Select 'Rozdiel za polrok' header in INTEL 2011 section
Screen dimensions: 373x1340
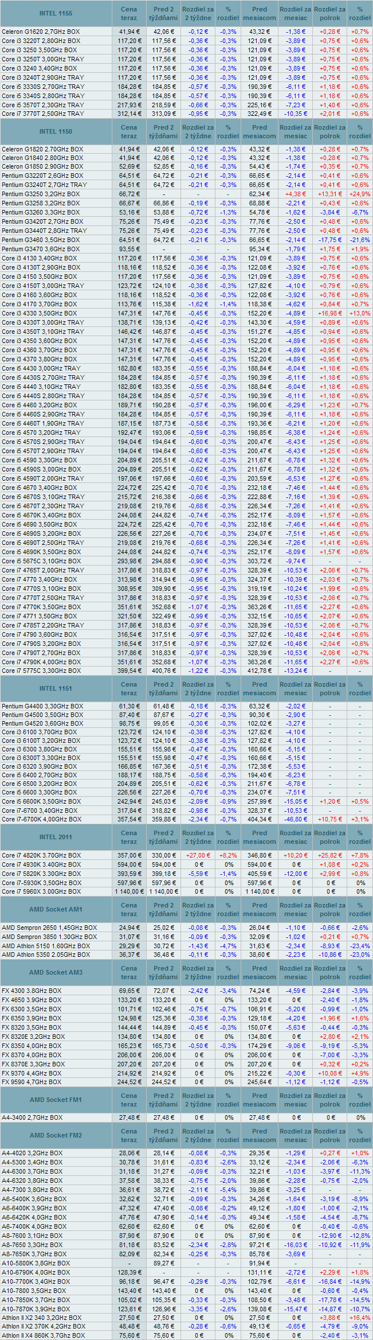[330, 837]
